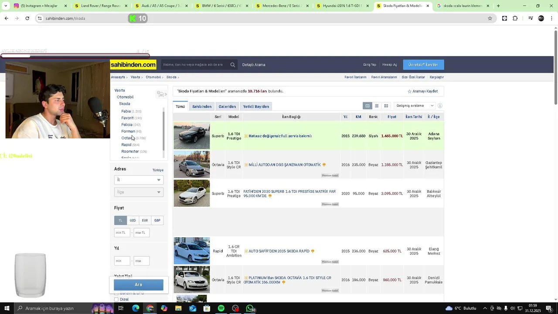Bookmark this page with star icon
This screenshot has width=558, height=314.
[490, 18]
